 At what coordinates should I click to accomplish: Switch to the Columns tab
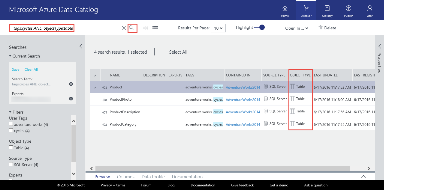coord(125,177)
